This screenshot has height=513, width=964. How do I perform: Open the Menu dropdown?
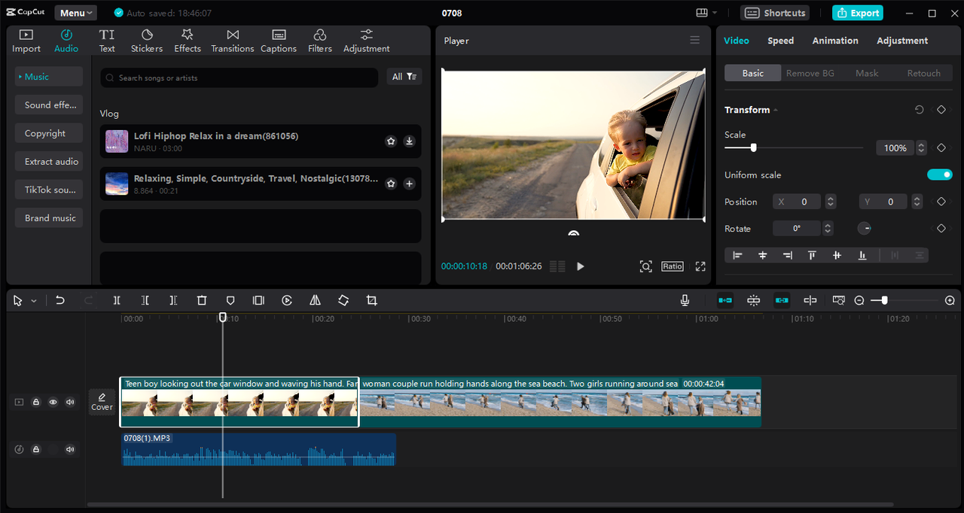click(x=75, y=13)
